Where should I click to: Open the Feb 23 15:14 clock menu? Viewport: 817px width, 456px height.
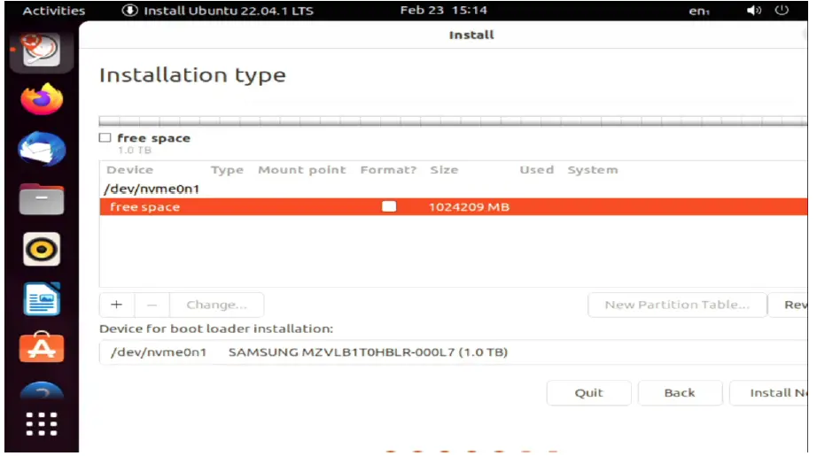pyautogui.click(x=443, y=10)
